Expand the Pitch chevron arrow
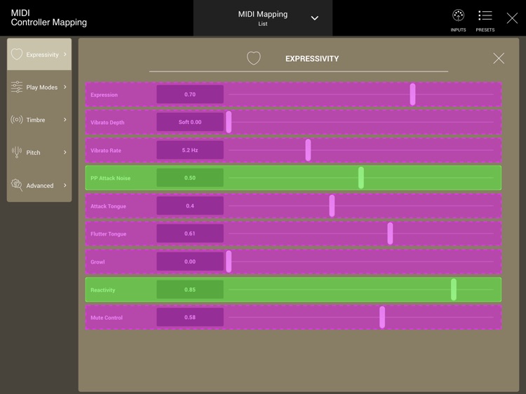The image size is (526, 394). click(65, 152)
